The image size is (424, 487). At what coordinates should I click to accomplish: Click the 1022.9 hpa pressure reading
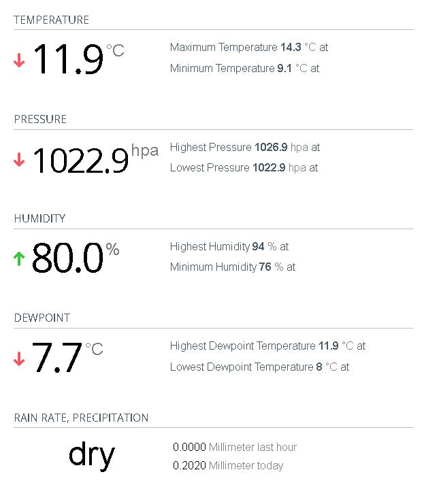(81, 161)
